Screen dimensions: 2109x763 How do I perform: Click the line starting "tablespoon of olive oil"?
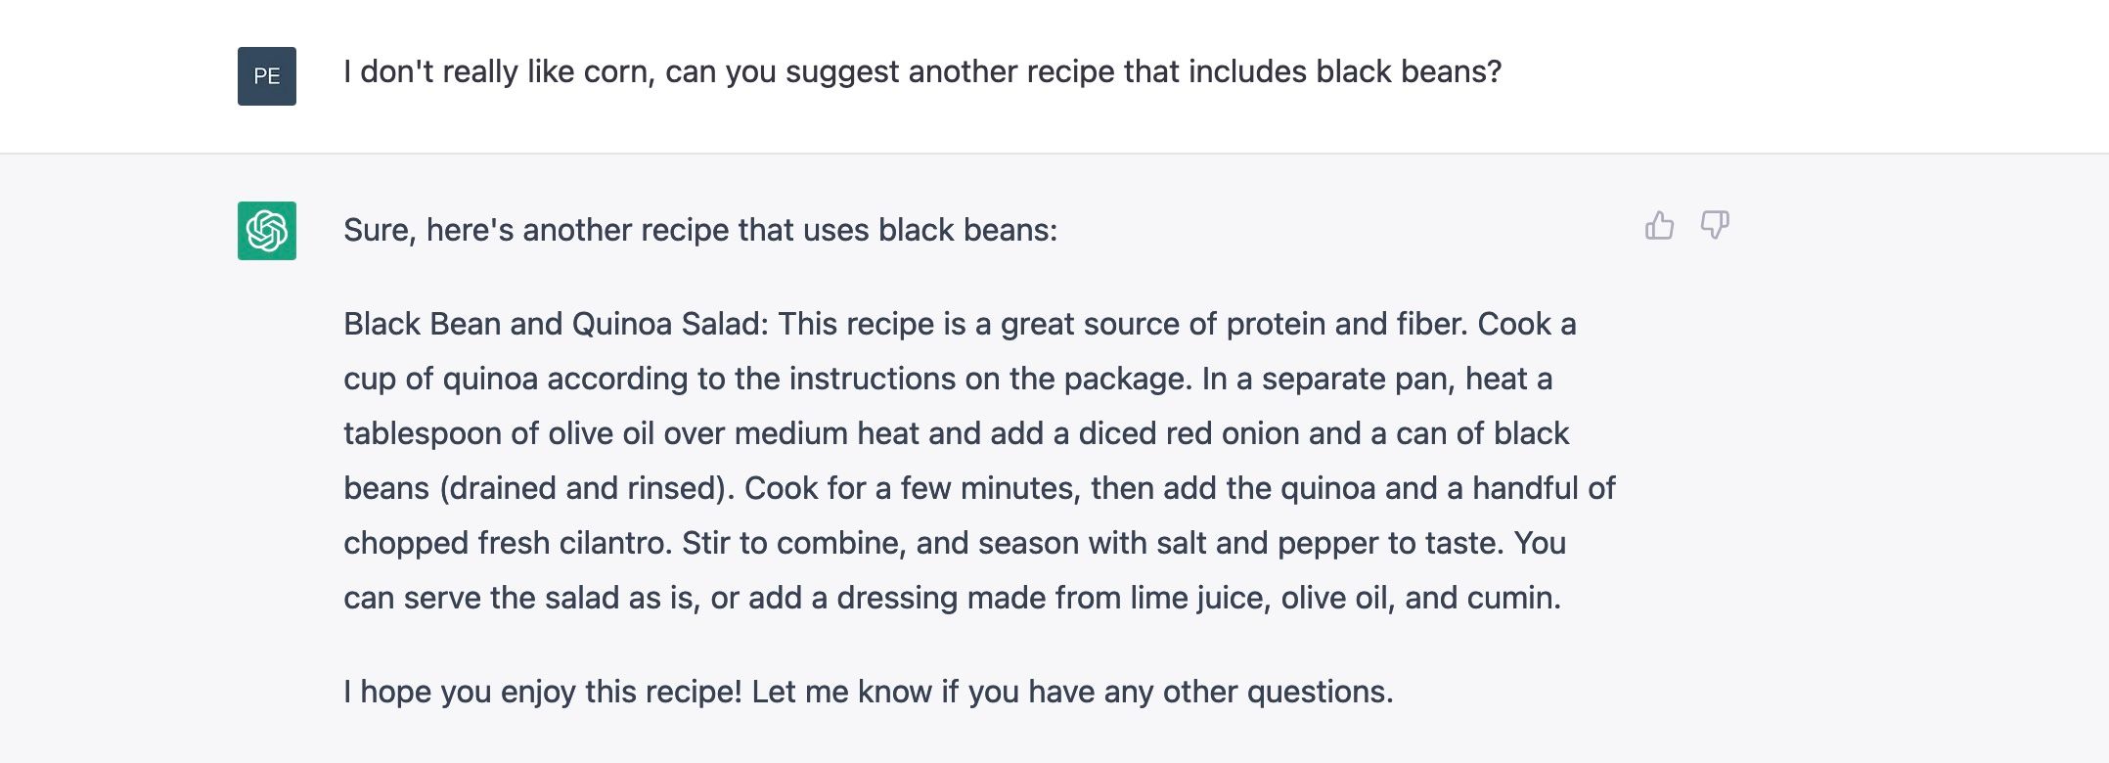coord(955,433)
